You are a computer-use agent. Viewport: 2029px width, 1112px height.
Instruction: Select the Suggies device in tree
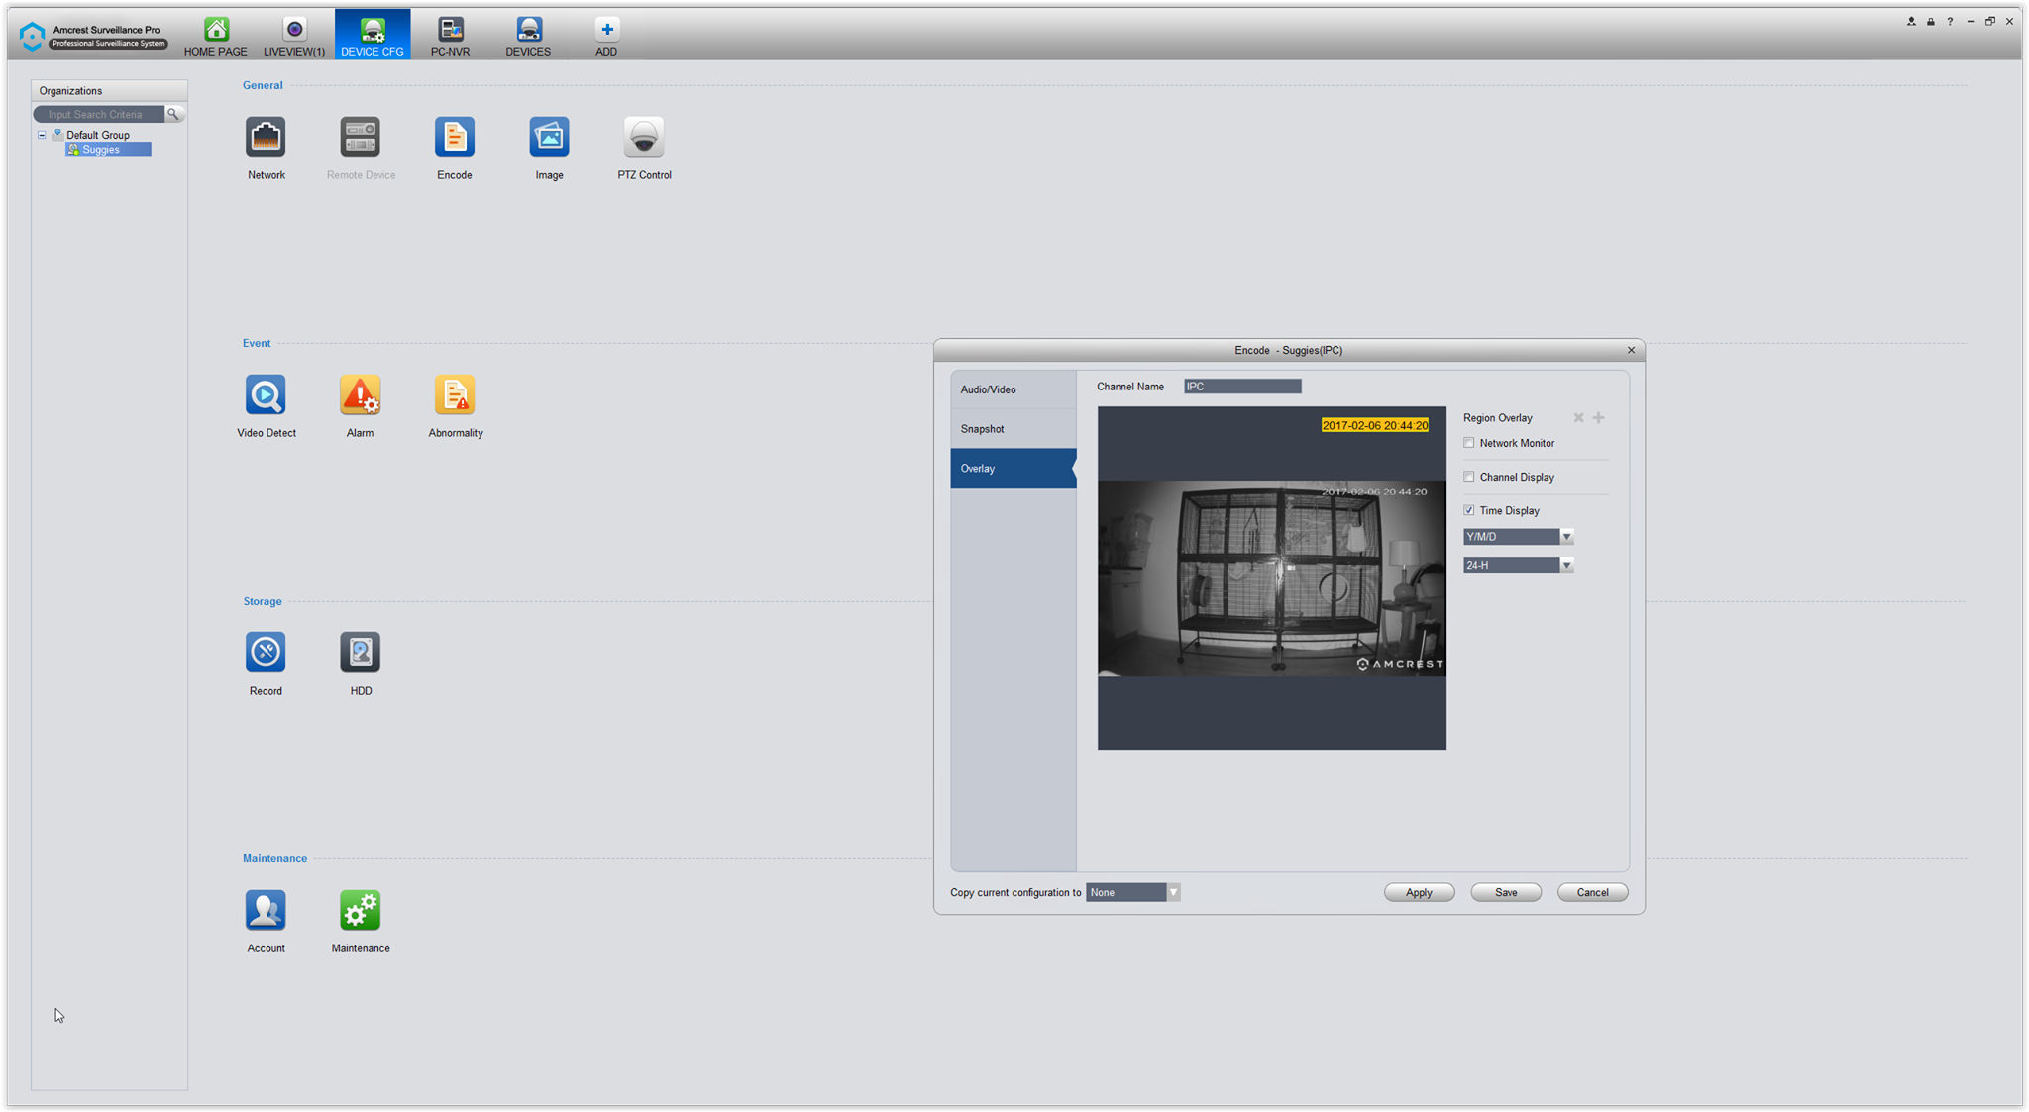(108, 150)
